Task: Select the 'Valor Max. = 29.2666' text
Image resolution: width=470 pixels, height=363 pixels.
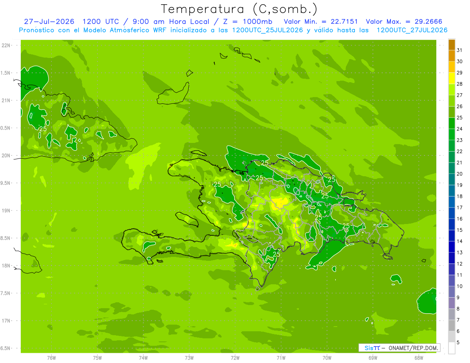Action: click(404, 22)
